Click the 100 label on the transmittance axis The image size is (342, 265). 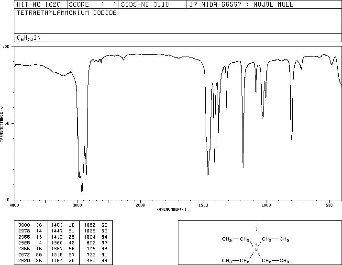pos(6,46)
